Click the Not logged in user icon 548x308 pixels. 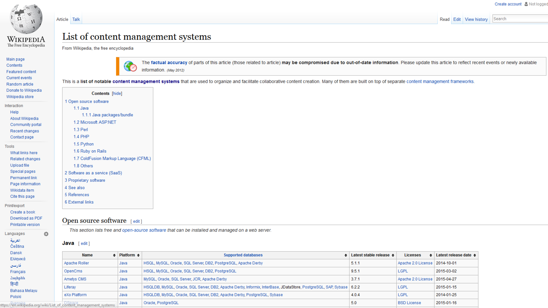(526, 4)
